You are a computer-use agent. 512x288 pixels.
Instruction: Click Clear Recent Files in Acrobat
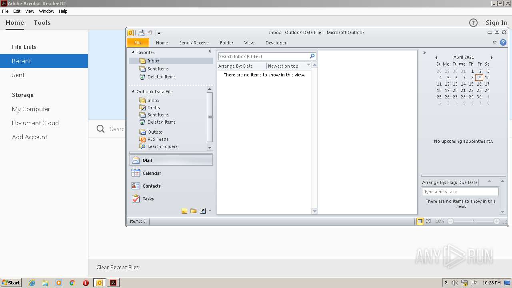point(118,267)
